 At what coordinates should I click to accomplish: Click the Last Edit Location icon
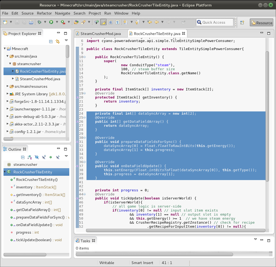click(x=150, y=22)
